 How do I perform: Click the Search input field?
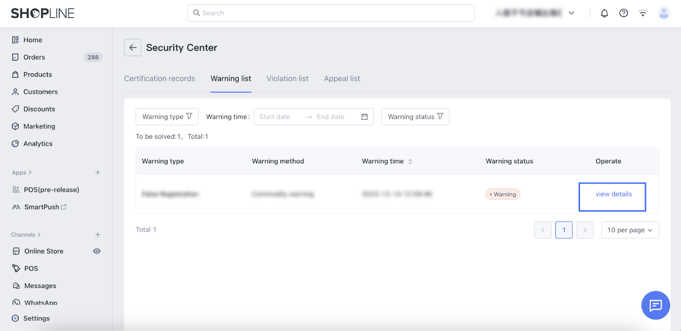coord(331,13)
